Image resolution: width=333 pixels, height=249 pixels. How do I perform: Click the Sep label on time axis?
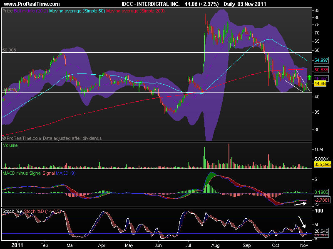coord(247,245)
